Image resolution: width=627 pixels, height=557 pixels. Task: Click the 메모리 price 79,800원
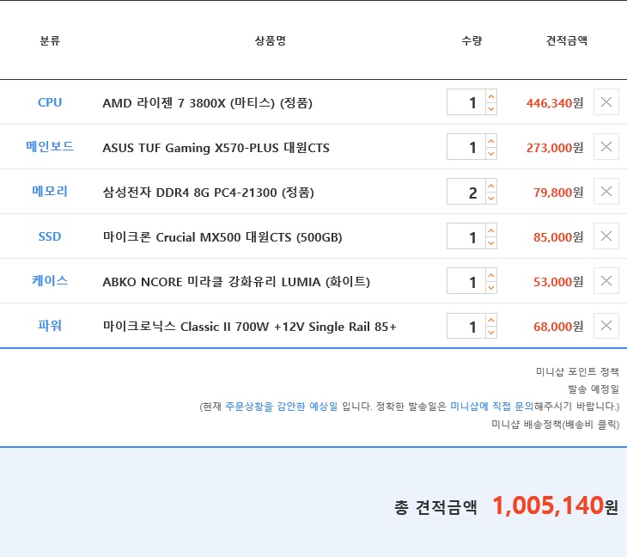(x=558, y=193)
